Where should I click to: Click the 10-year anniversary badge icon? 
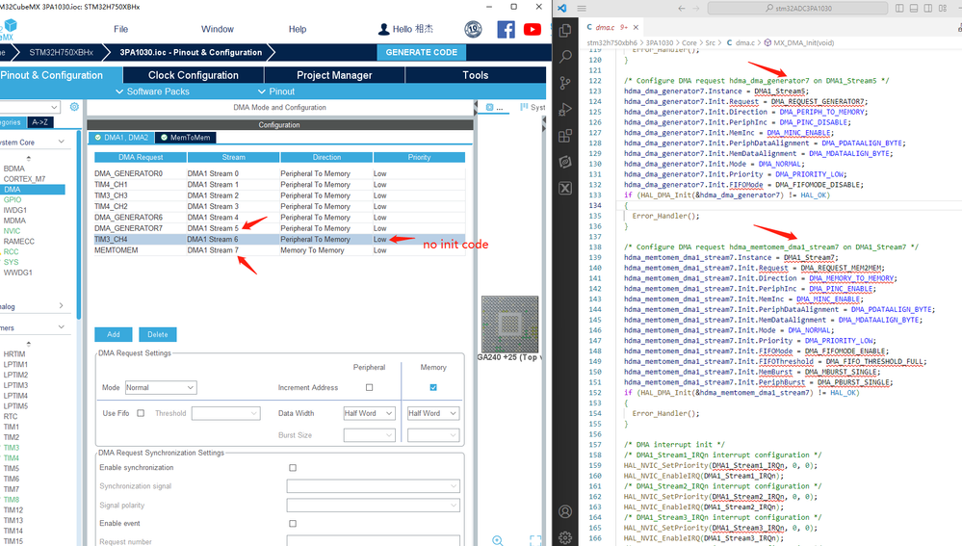click(x=473, y=29)
